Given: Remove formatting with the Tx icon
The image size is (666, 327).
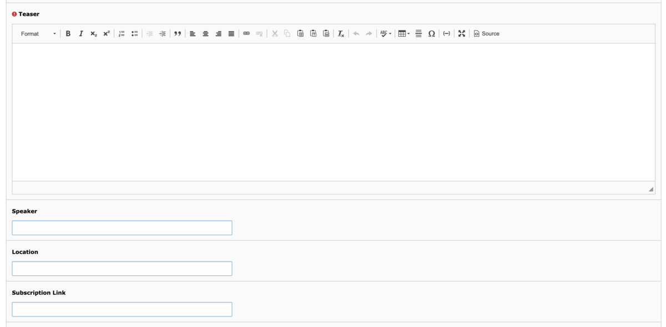Looking at the screenshot, I should pyautogui.click(x=341, y=34).
